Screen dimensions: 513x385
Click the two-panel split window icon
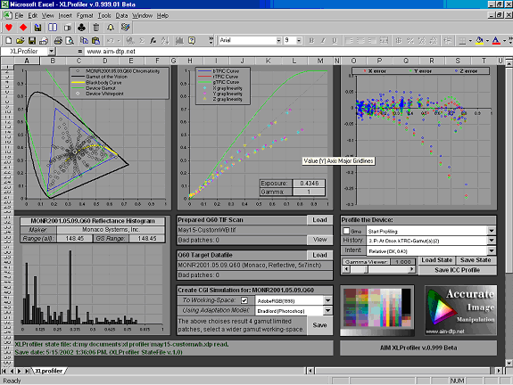53,28
